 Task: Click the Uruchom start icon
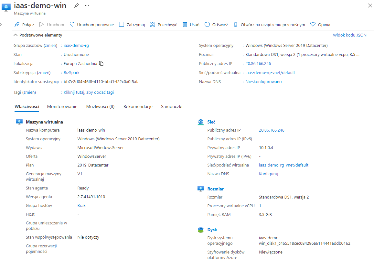(x=41, y=24)
